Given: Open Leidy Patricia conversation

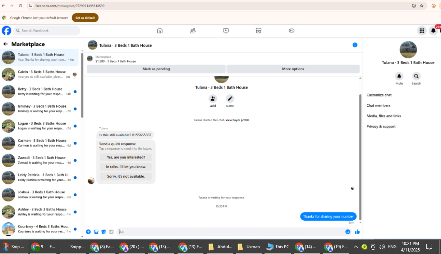Looking at the screenshot, I should [39, 178].
